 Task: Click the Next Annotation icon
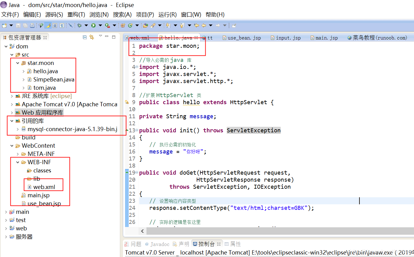(168, 25)
